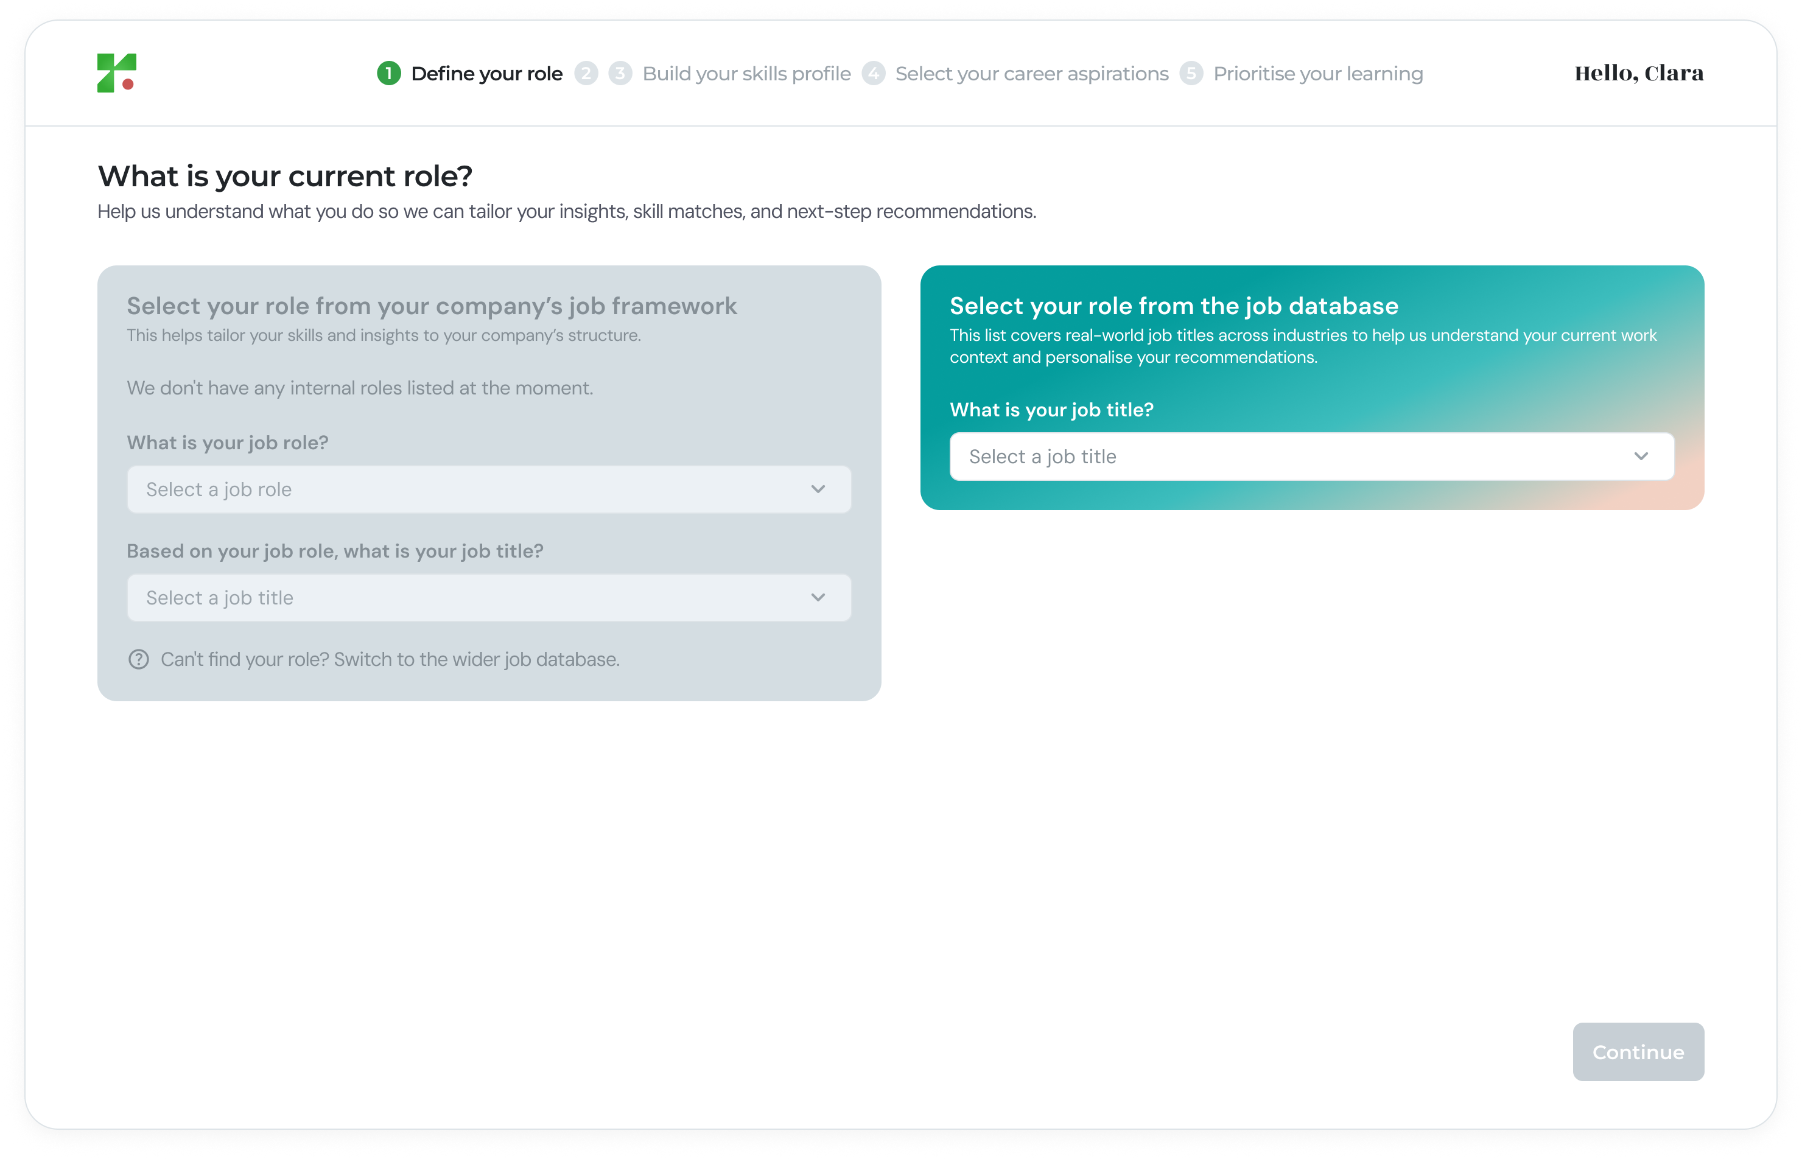Click the step 1 circle icon

tap(388, 73)
